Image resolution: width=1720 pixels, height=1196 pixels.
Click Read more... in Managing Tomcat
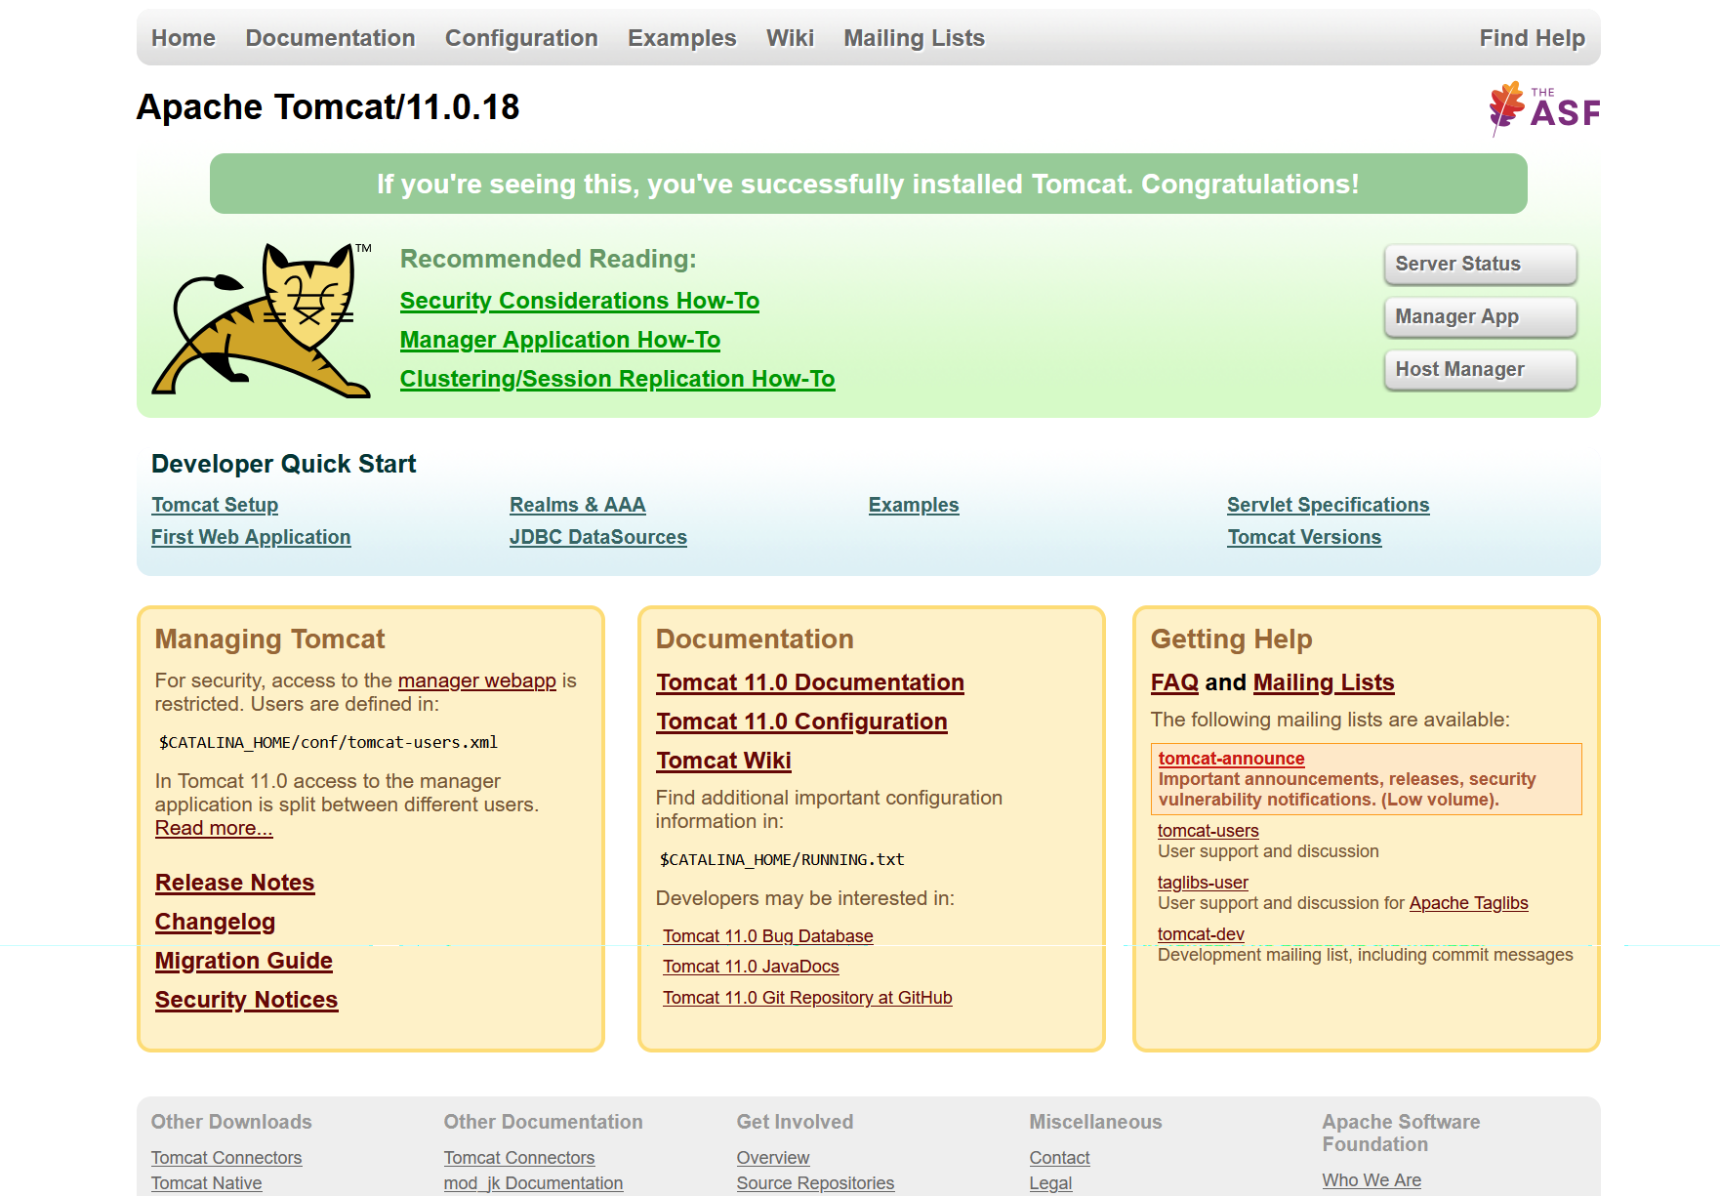[214, 828]
